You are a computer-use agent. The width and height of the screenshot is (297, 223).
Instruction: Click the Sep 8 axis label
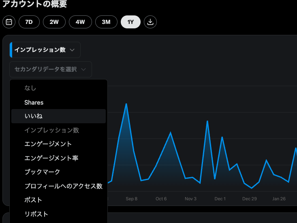131,199
